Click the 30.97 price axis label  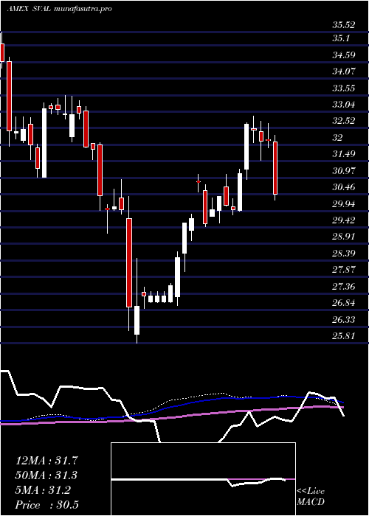pos(344,170)
